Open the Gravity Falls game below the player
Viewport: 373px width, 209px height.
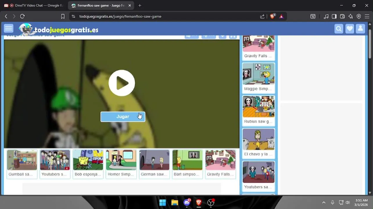[220, 164]
